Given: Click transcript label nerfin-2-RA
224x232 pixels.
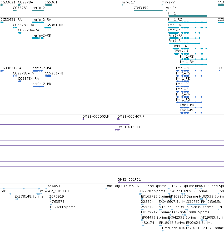Looking at the screenshot, I should coord(42,20).
